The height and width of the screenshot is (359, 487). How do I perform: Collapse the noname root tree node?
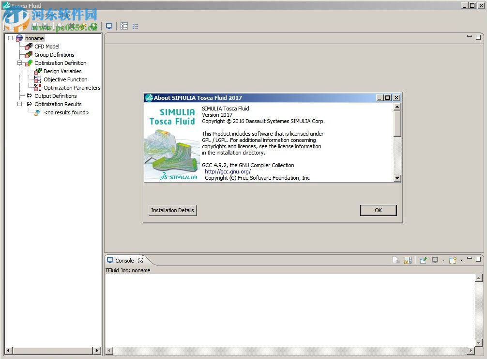pos(10,38)
